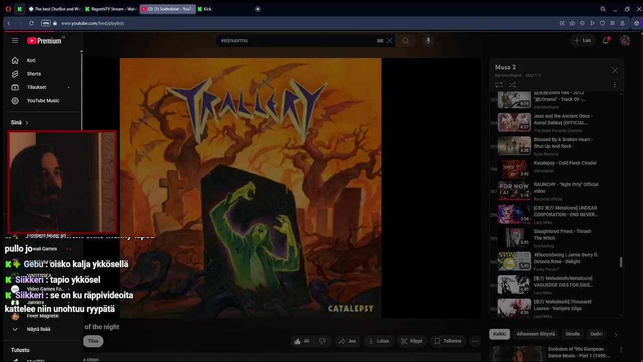643x362 pixels.
Task: Start voice search with microphone
Action: (x=428, y=41)
